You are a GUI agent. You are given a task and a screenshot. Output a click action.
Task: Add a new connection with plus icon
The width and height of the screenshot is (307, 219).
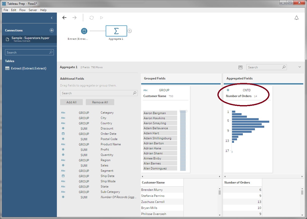click(x=52, y=30)
